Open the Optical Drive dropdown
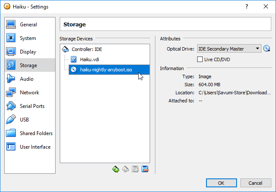The height and width of the screenshot is (192, 276). (229, 49)
